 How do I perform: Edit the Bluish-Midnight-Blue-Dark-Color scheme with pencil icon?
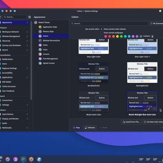tap(149, 109)
